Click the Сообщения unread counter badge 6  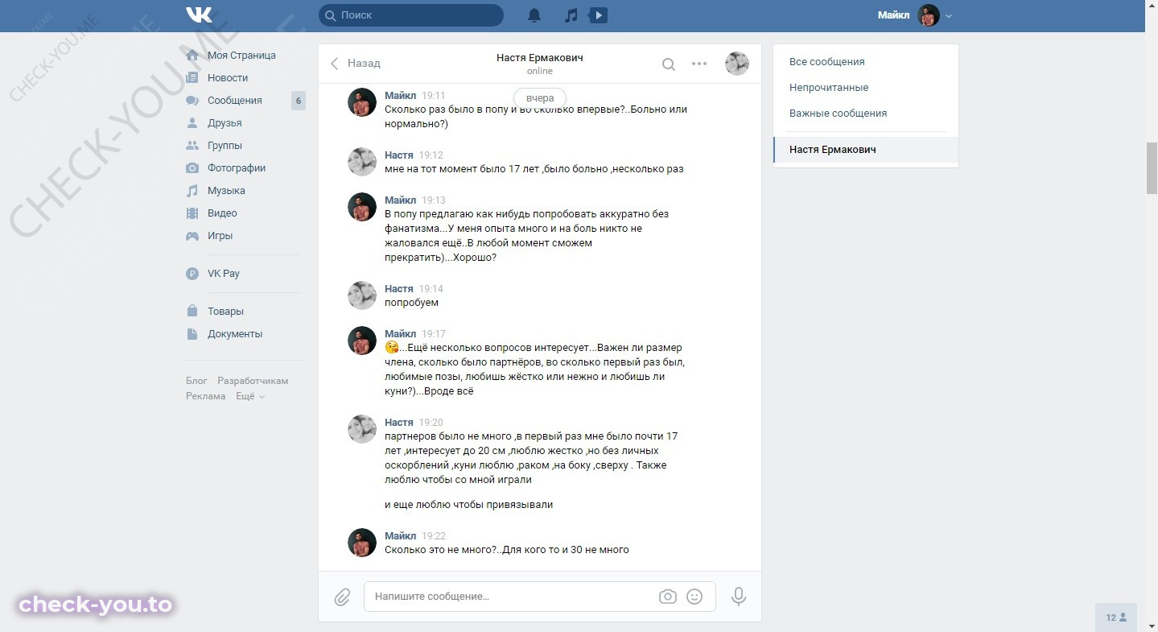(299, 101)
